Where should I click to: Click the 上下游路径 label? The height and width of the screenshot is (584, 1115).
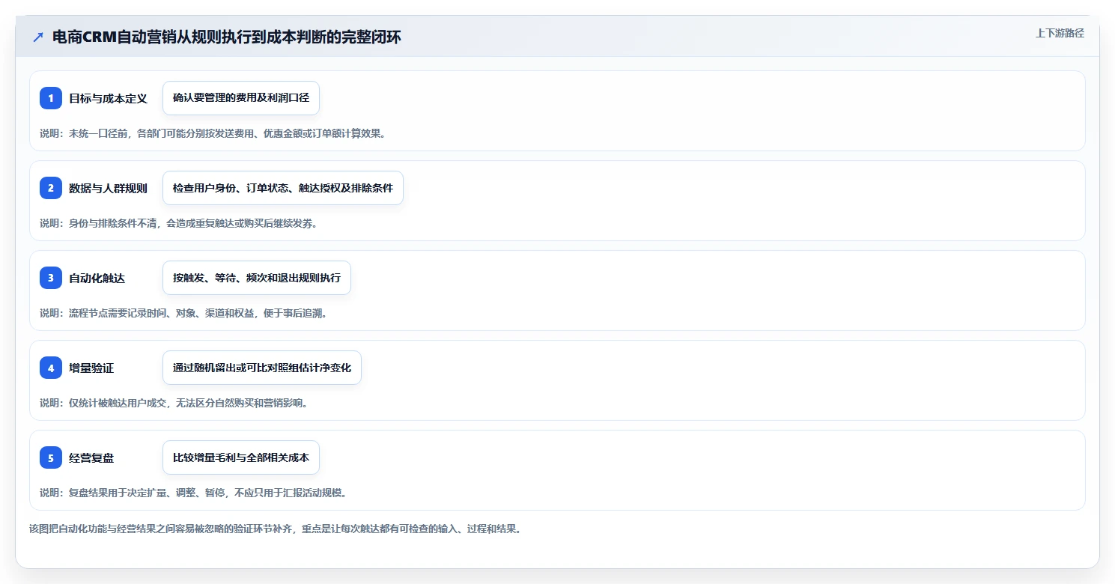(1060, 33)
